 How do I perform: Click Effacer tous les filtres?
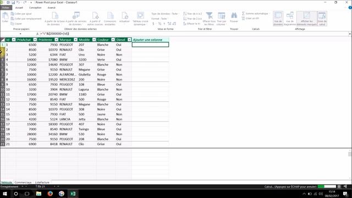coord(209,18)
